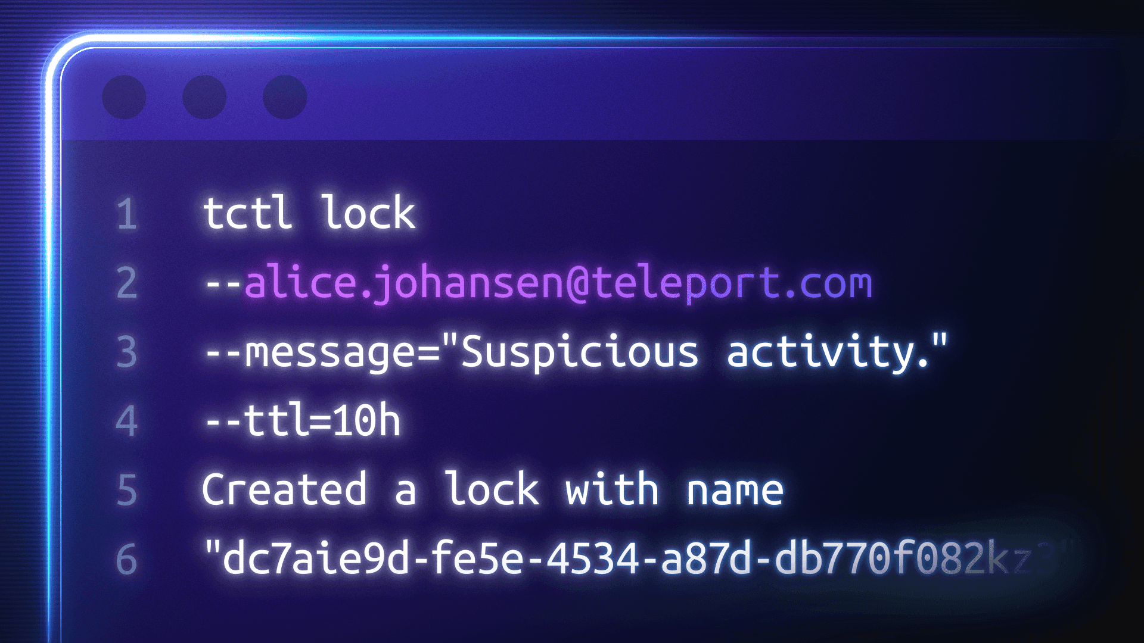This screenshot has height=643, width=1144.
Task: Click line number 1 in gutter
Action: click(127, 214)
